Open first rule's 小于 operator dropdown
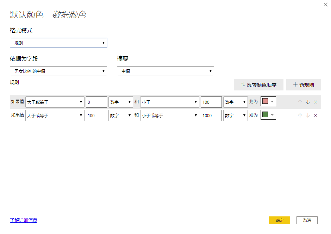Screen dimensions: 331x234 pyautogui.click(x=170, y=102)
